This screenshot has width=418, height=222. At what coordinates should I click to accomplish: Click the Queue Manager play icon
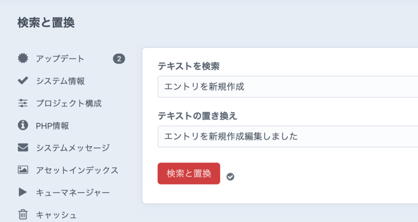click(22, 192)
